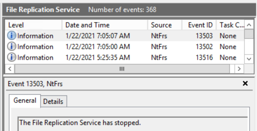Click the vertical scrollbar thumb
The width and height of the screenshot is (257, 131).
(x=249, y=34)
